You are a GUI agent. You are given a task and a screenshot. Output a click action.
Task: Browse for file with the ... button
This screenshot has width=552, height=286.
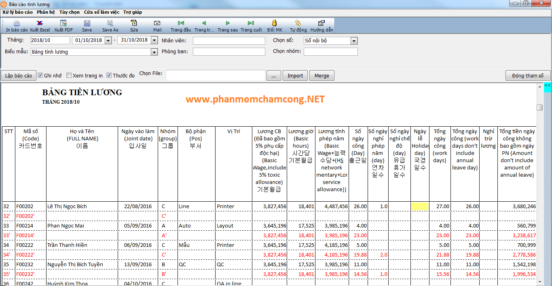274,75
